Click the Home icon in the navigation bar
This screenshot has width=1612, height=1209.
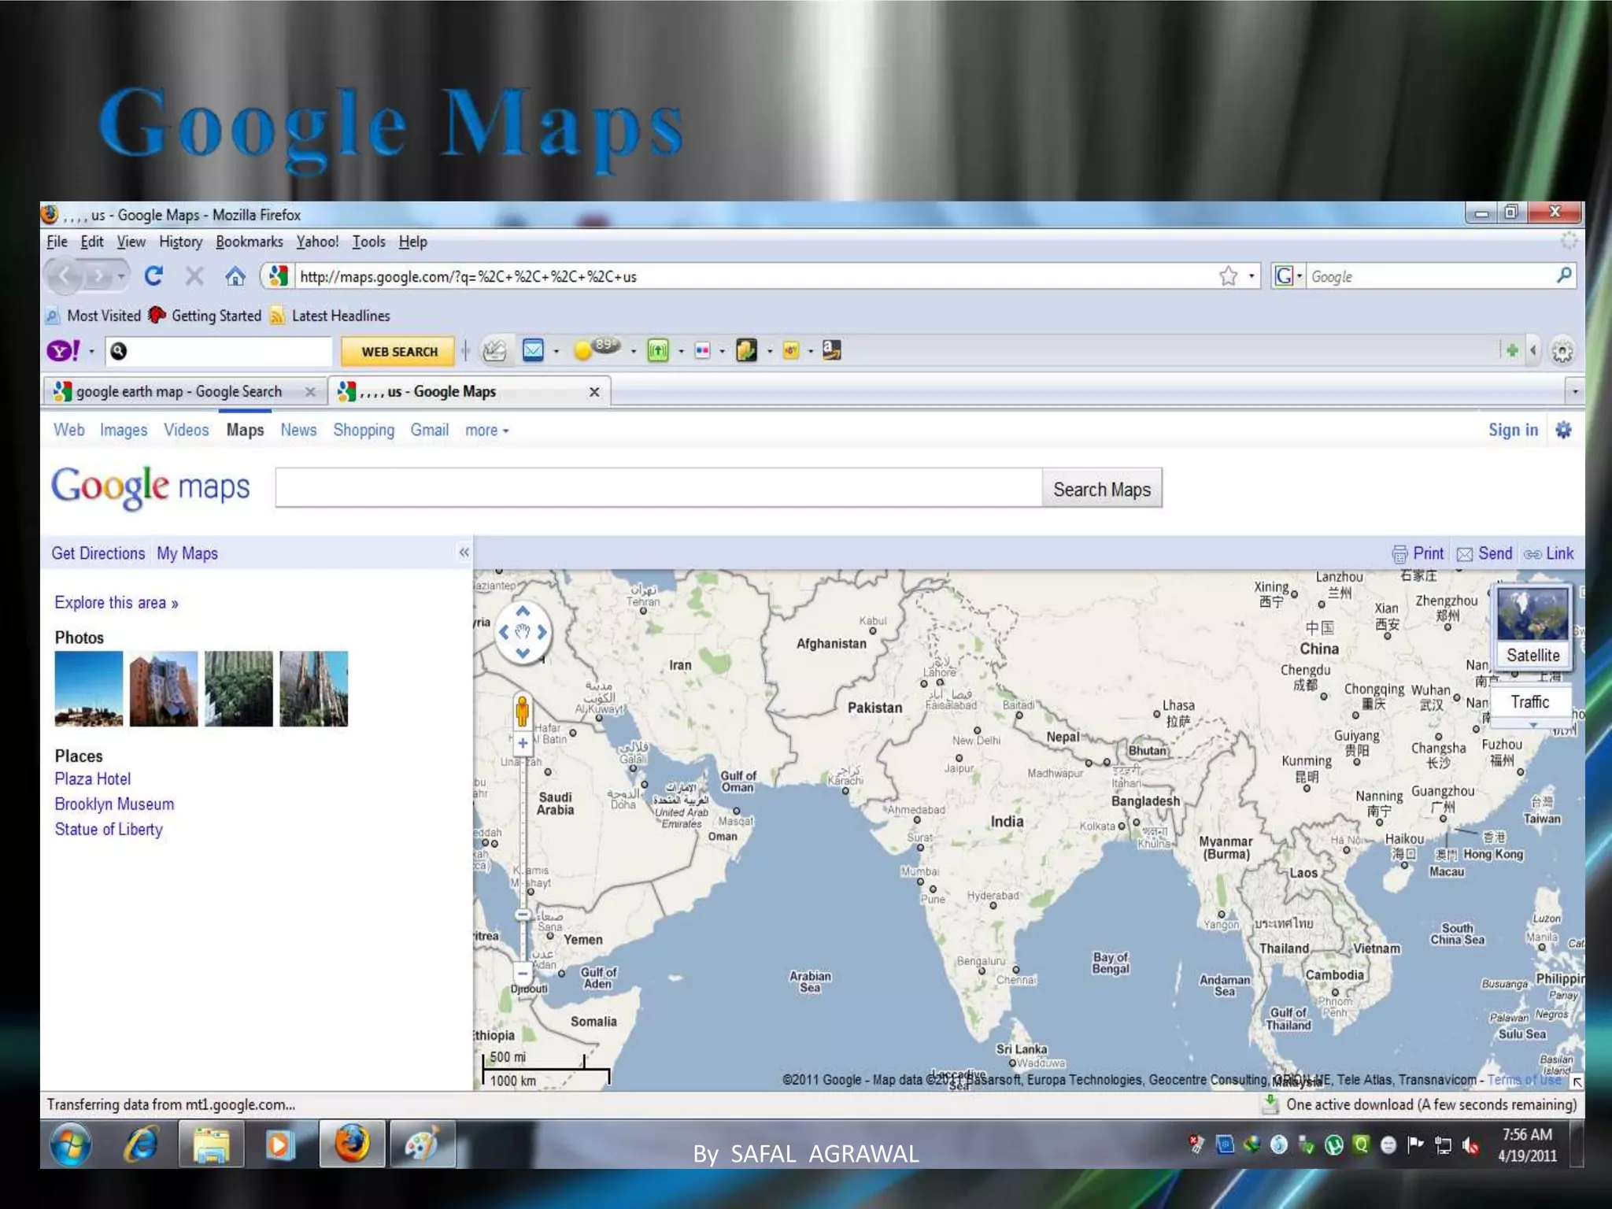(x=235, y=276)
